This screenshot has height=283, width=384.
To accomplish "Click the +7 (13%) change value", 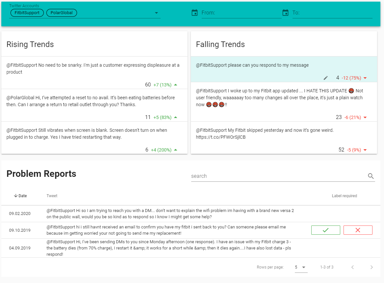I will pos(162,85).
